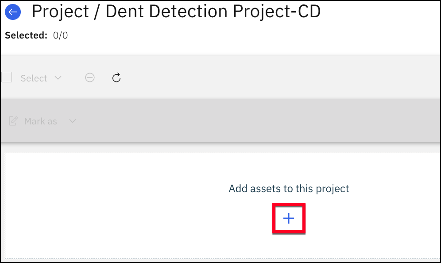This screenshot has height=263, width=441.
Task: Open the Select dropdown label
Action: coord(34,78)
